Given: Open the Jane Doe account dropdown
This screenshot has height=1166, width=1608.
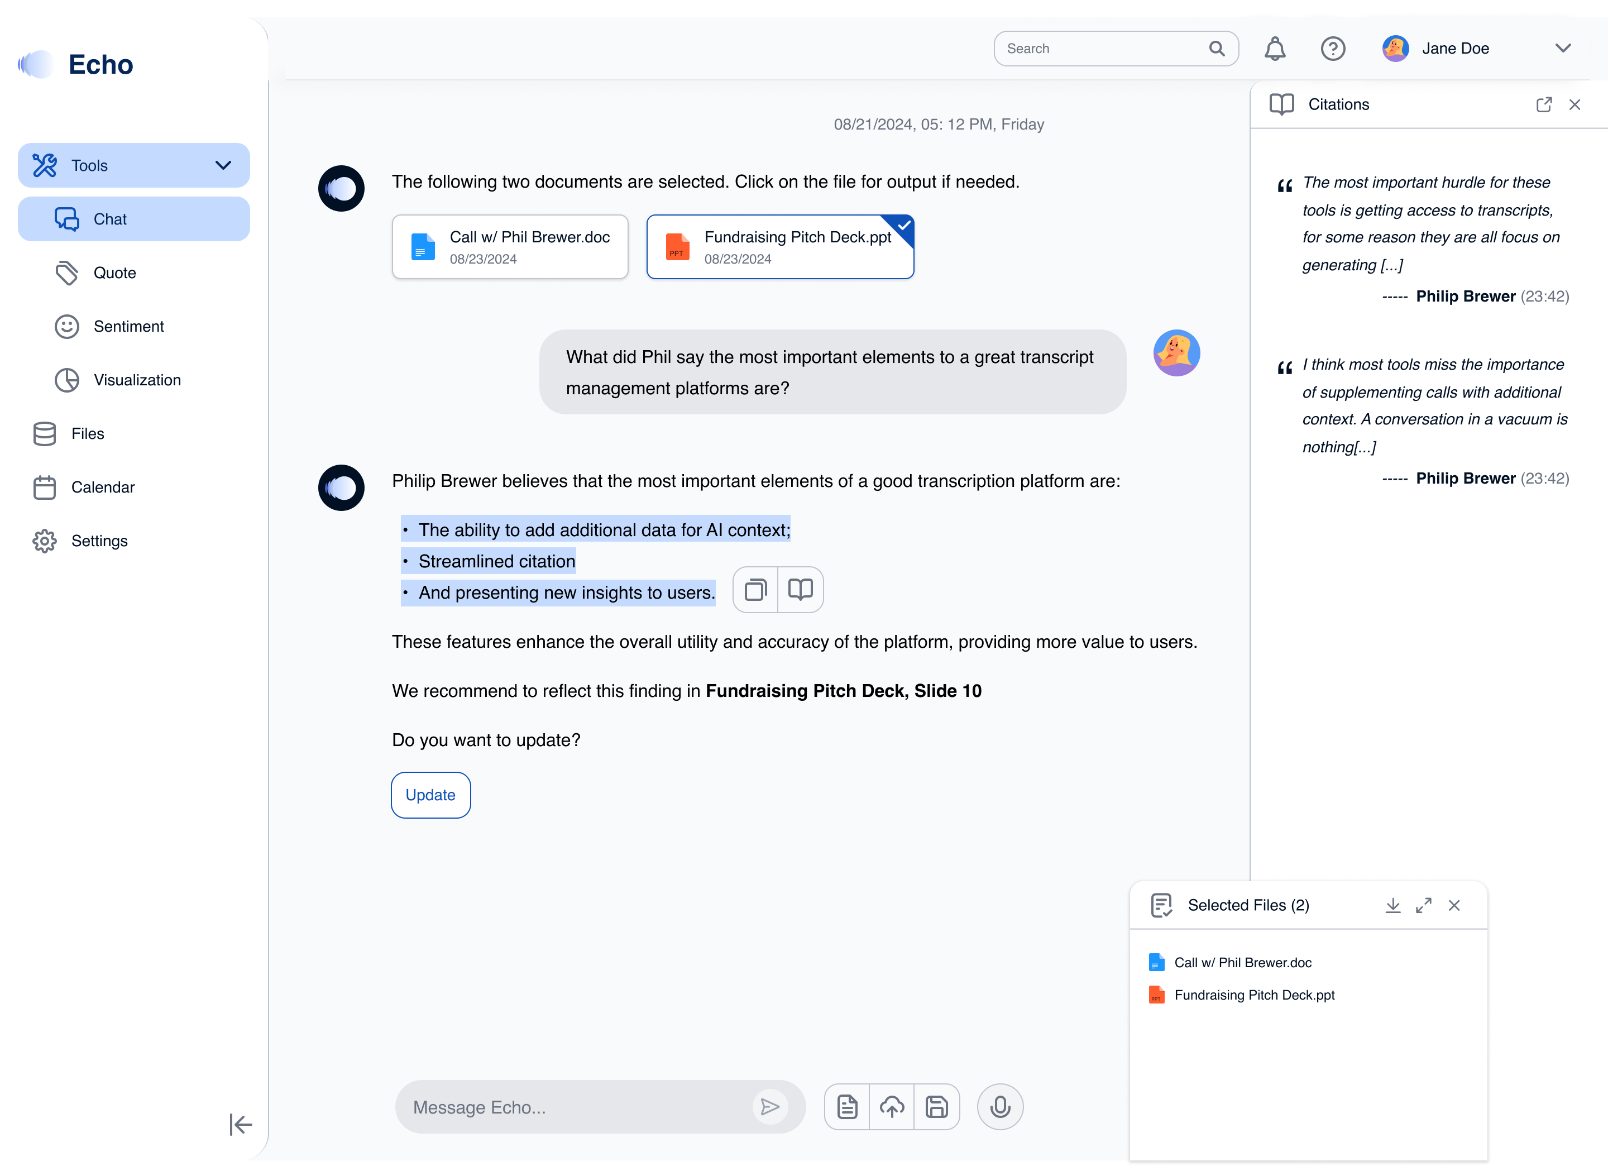Looking at the screenshot, I should click(x=1563, y=48).
